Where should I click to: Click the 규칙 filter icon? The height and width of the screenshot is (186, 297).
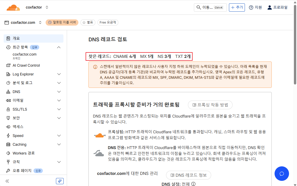(x=8, y=162)
